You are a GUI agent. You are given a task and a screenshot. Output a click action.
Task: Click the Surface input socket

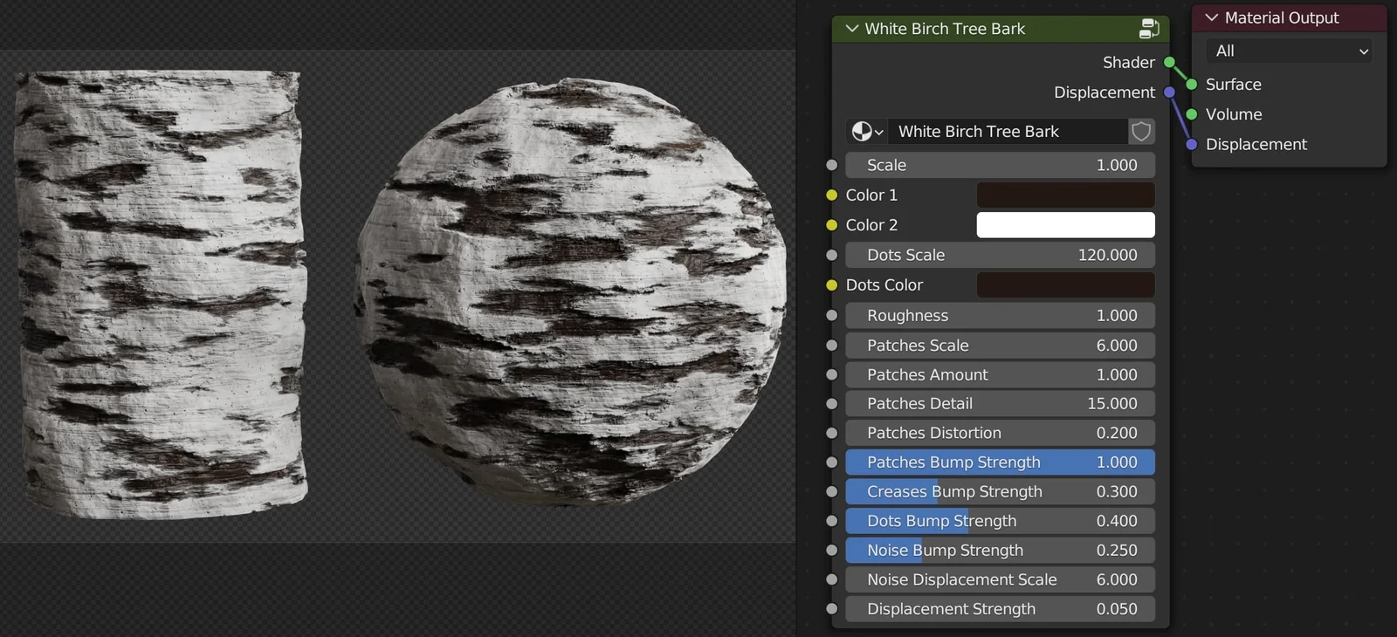(1191, 85)
